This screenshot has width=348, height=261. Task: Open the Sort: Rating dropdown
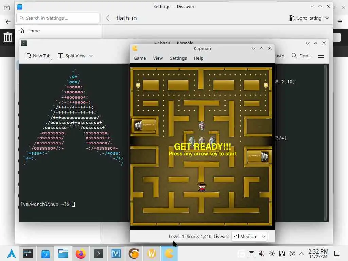coord(309,18)
